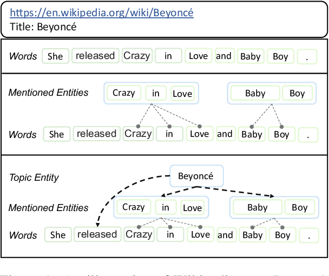Select "Crazy" entity box in the bottom panel
Screen dimensions: 329x276
pos(133,207)
